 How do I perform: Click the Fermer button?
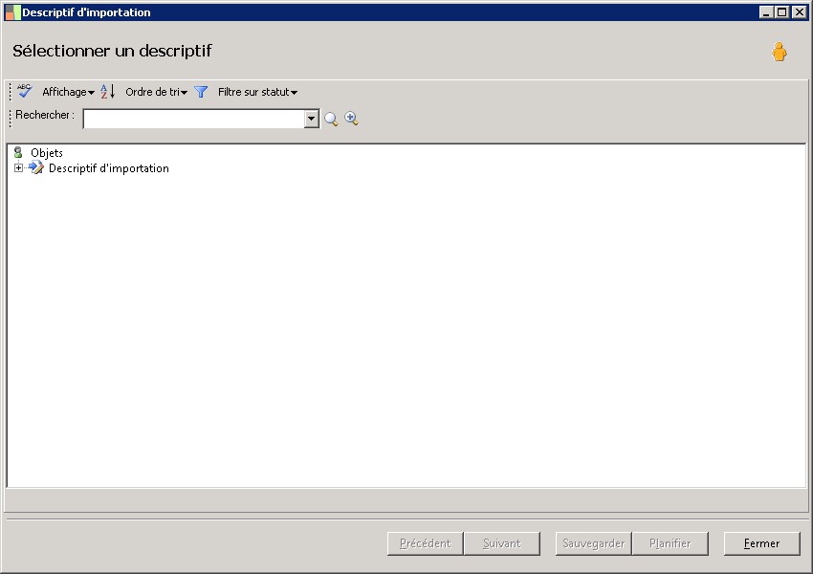pos(761,543)
